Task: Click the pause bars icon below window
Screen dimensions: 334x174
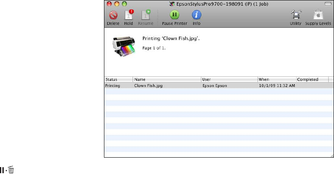Action: click(2, 170)
